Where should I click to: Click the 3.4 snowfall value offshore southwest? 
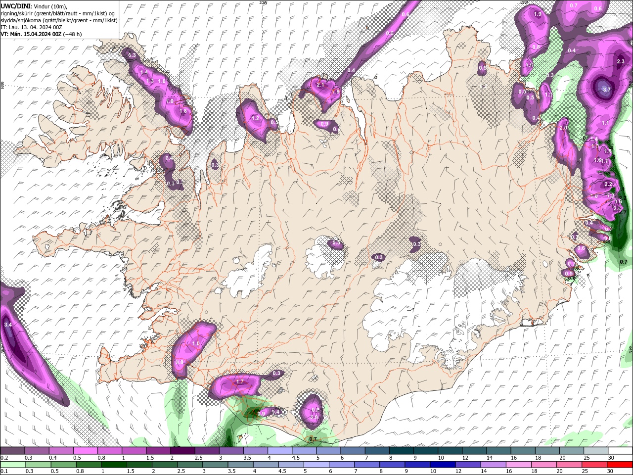click(7, 325)
